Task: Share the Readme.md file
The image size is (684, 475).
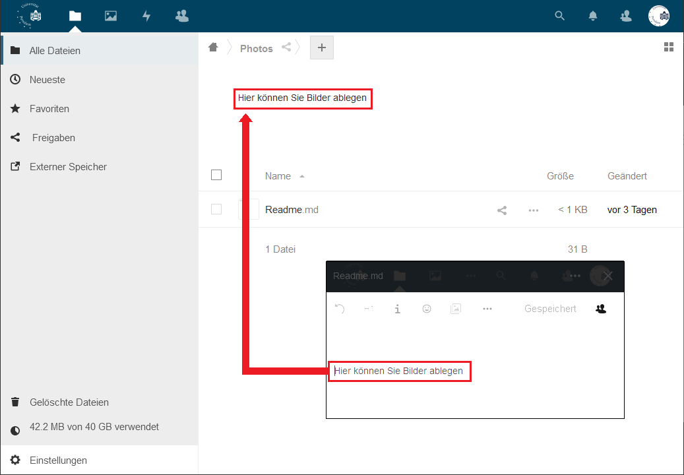Action: [x=502, y=210]
